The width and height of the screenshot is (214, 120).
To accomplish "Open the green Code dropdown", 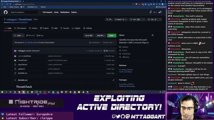I will (x=112, y=36).
